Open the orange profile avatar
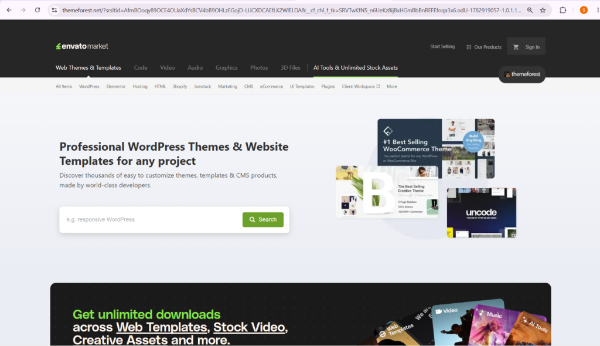600x346 pixels. [584, 11]
